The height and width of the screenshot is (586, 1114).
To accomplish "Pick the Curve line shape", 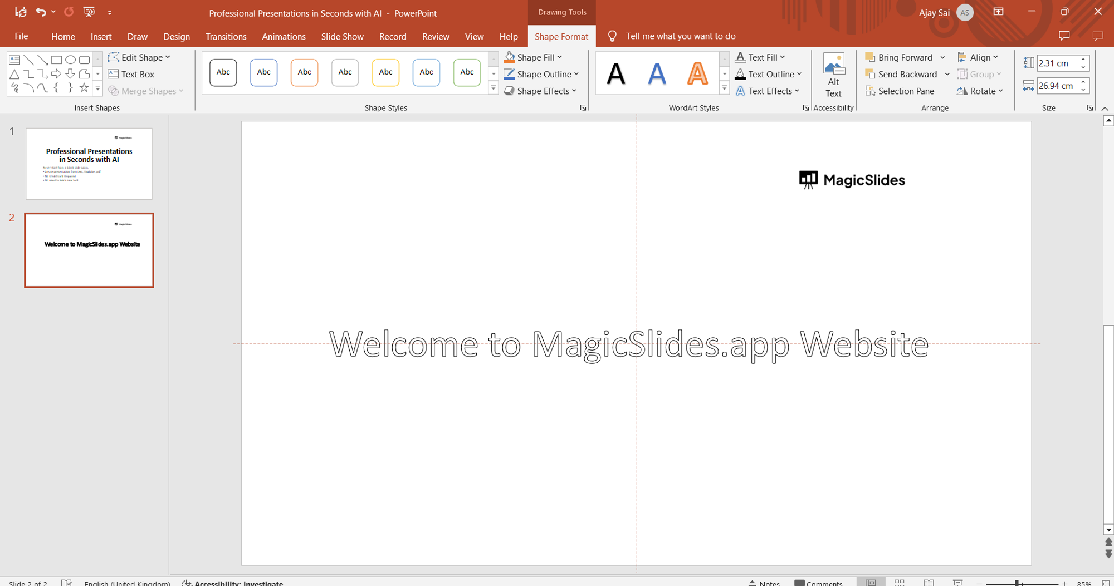I will coord(42,87).
